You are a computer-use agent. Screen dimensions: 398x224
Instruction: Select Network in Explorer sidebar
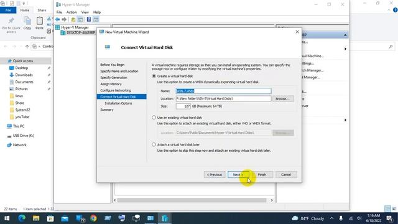tap(19, 145)
